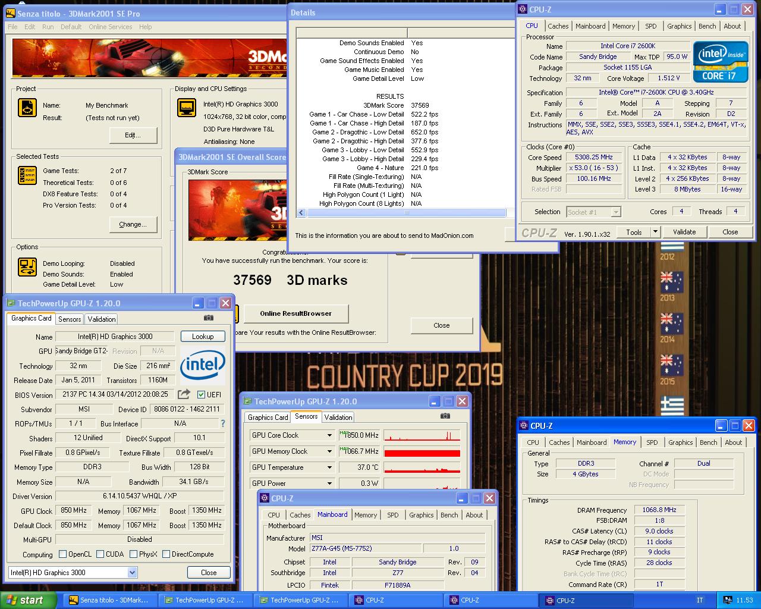The width and height of the screenshot is (761, 609).
Task: Toggle the DirectCompute checkbox
Action: (x=166, y=554)
